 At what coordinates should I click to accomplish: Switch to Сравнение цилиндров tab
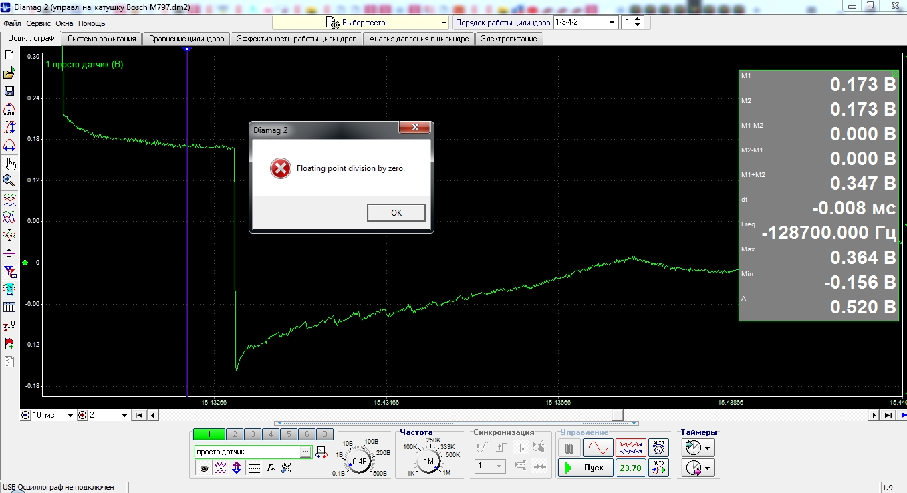(186, 39)
